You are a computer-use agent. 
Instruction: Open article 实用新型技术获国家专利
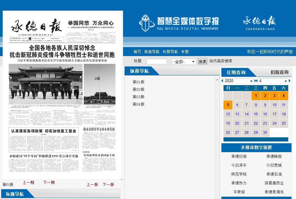99,155
